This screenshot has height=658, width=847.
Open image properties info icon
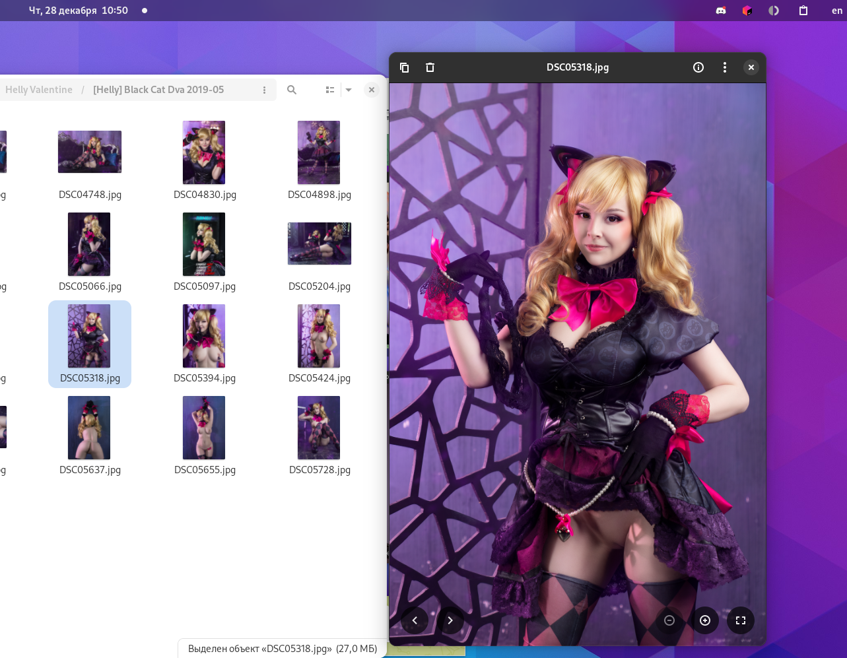pyautogui.click(x=698, y=67)
